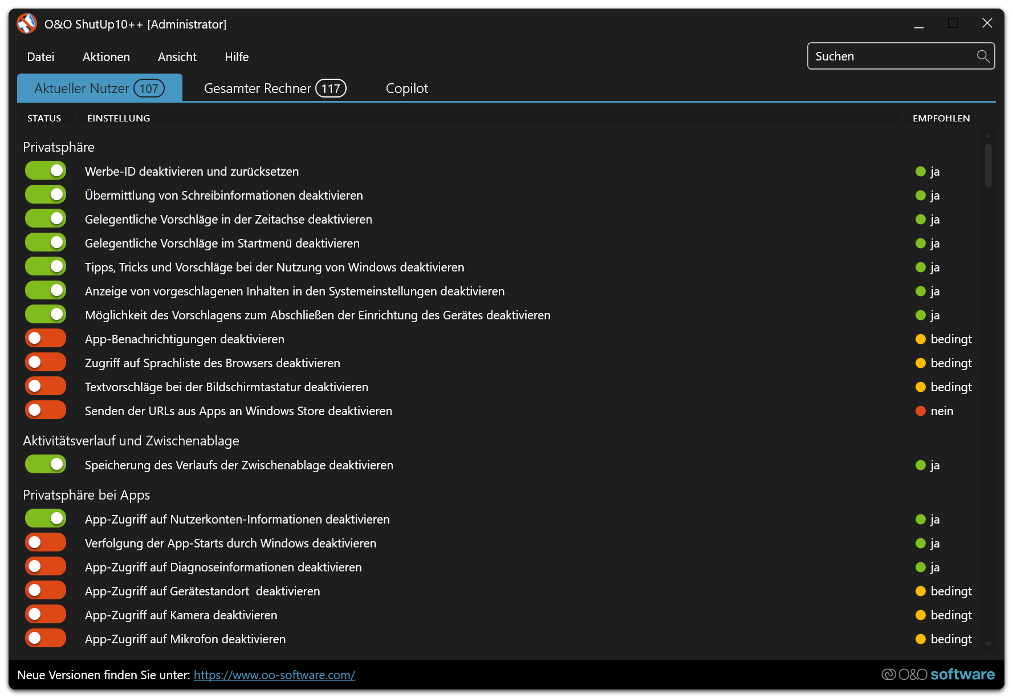This screenshot has width=1013, height=698.
Task: Expand the Textvorschläge bei der Bildschirmtastatur entry
Action: (x=226, y=387)
